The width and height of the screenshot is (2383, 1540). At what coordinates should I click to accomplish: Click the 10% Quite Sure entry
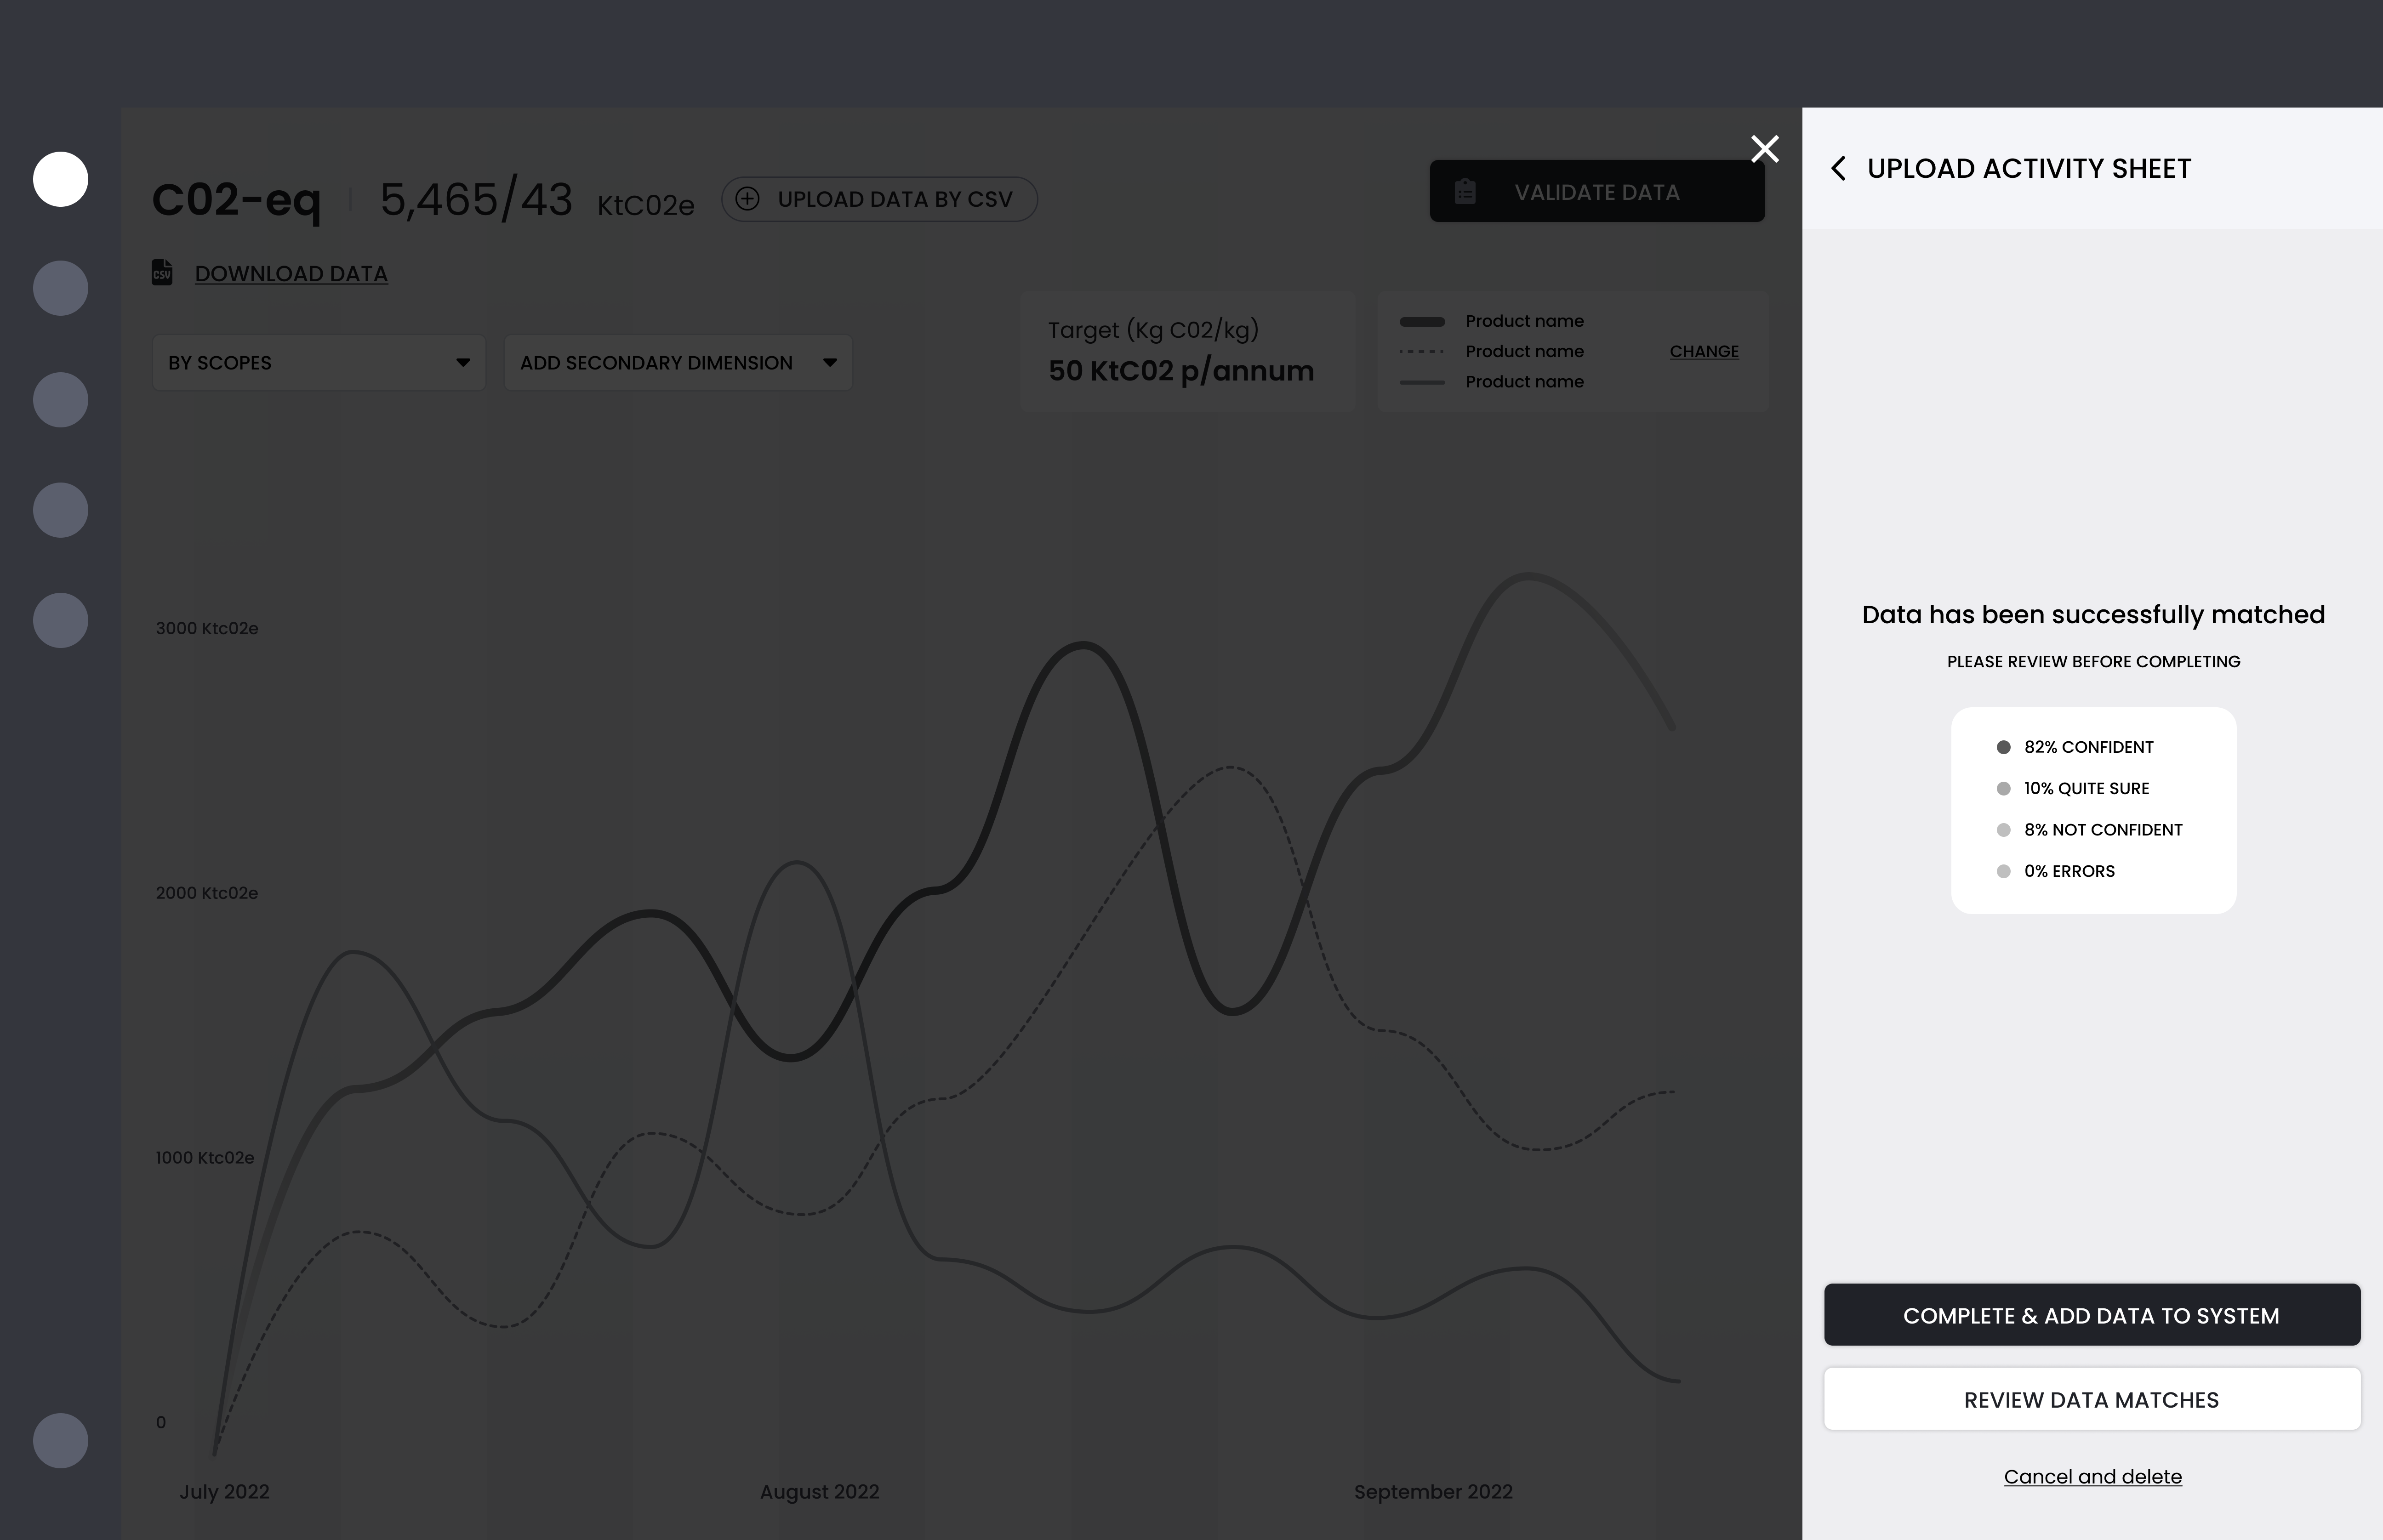click(x=2086, y=789)
